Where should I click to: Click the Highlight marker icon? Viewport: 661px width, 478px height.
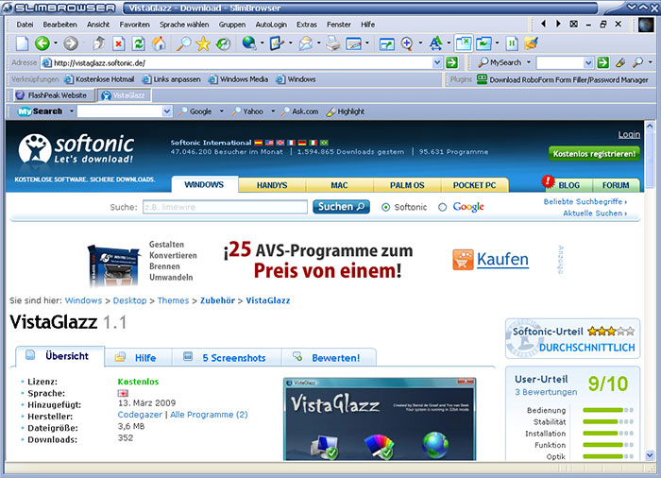coord(330,111)
